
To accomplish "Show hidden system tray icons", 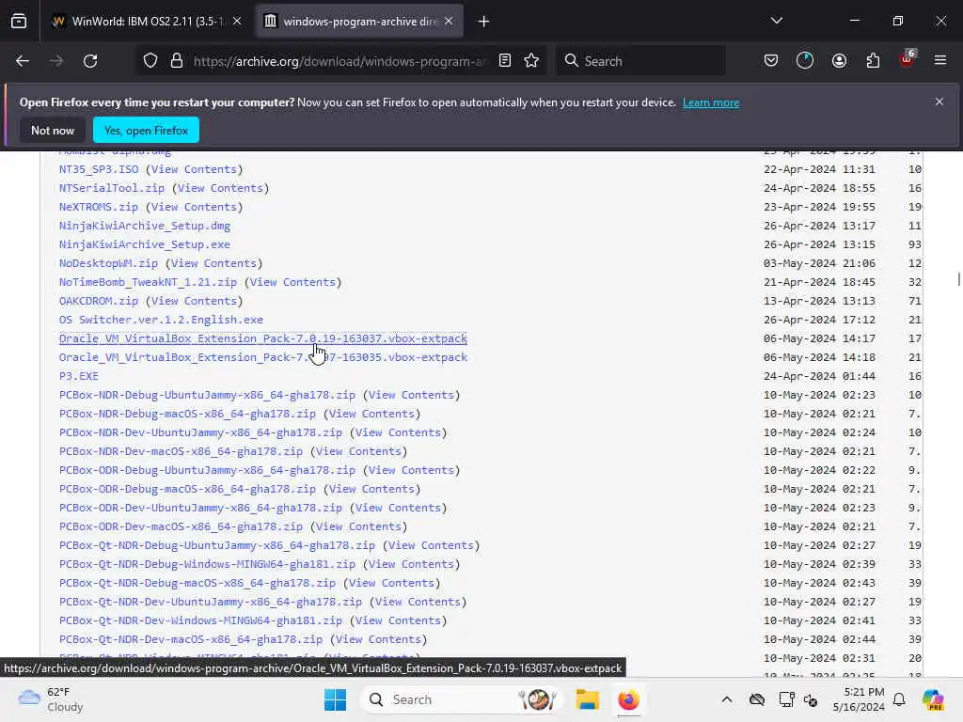I will coord(727,699).
